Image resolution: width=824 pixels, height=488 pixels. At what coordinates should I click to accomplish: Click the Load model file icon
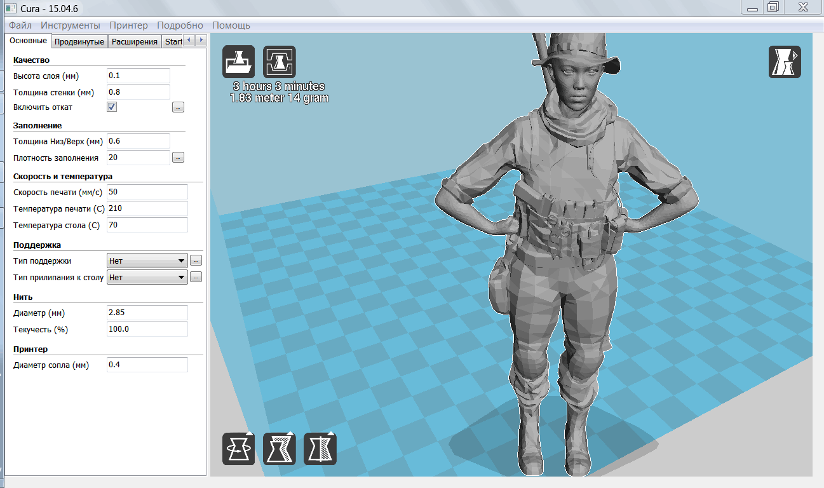238,62
